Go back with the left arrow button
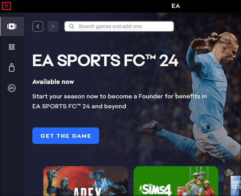 coord(38,26)
